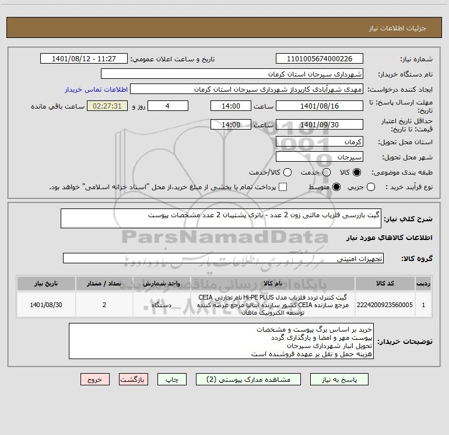Choose the متوسط purchase type radio
The height and width of the screenshot is (435, 449).
(x=336, y=187)
